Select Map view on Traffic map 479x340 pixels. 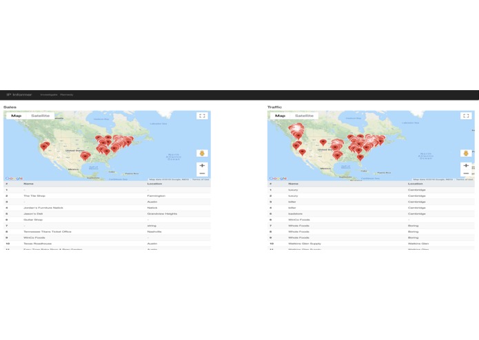280,116
